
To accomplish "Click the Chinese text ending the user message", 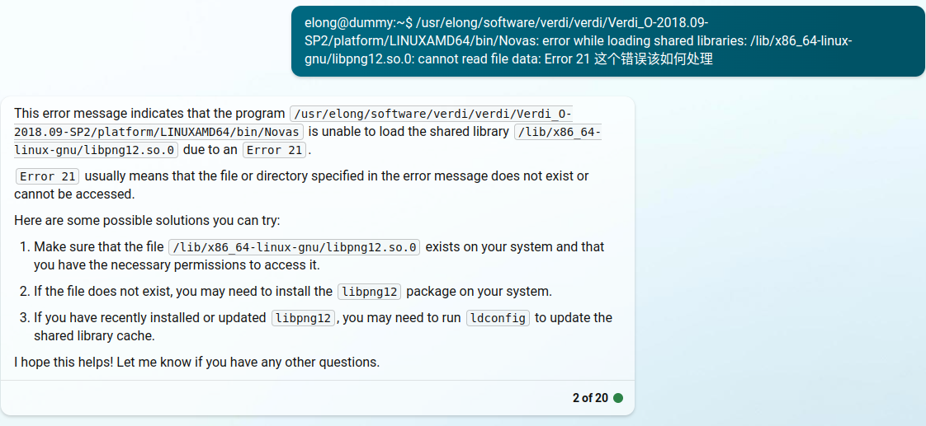I will (x=653, y=59).
